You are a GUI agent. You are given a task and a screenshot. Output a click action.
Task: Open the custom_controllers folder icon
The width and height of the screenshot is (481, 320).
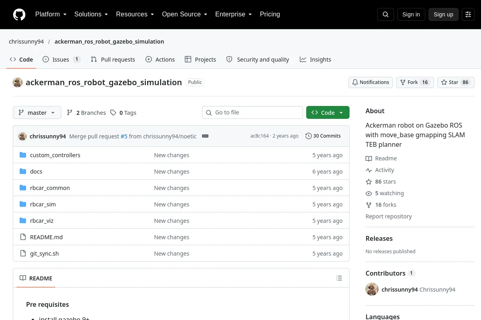click(x=23, y=155)
